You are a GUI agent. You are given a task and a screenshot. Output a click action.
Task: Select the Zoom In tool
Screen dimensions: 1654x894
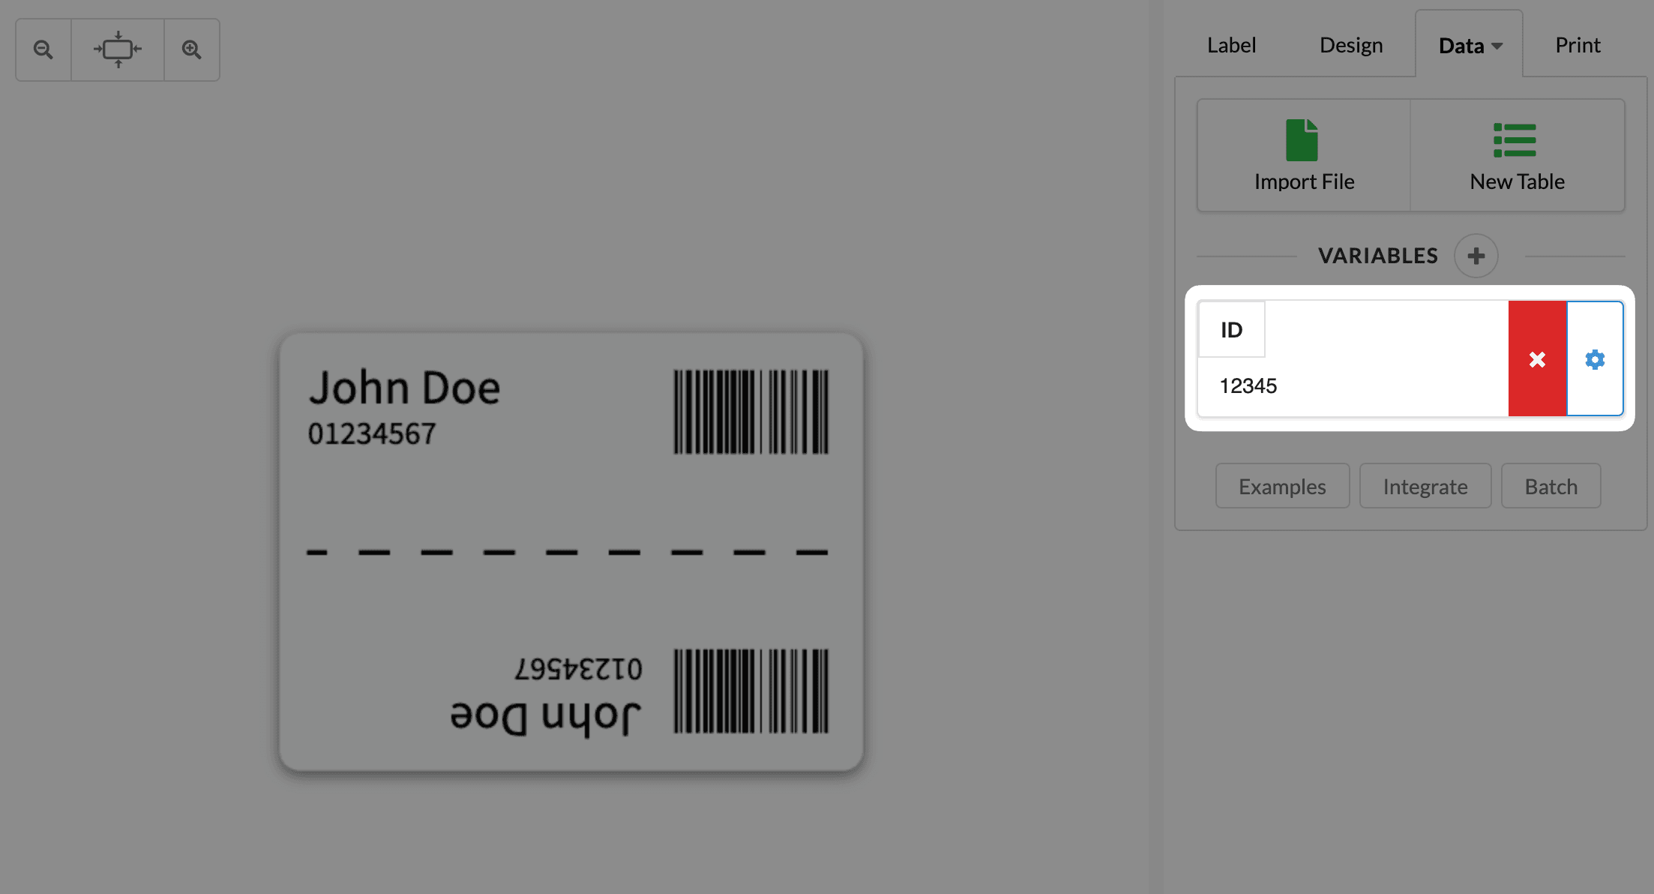click(x=191, y=49)
